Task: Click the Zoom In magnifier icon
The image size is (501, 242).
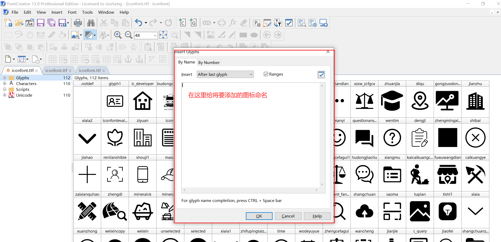Action: pos(118,35)
